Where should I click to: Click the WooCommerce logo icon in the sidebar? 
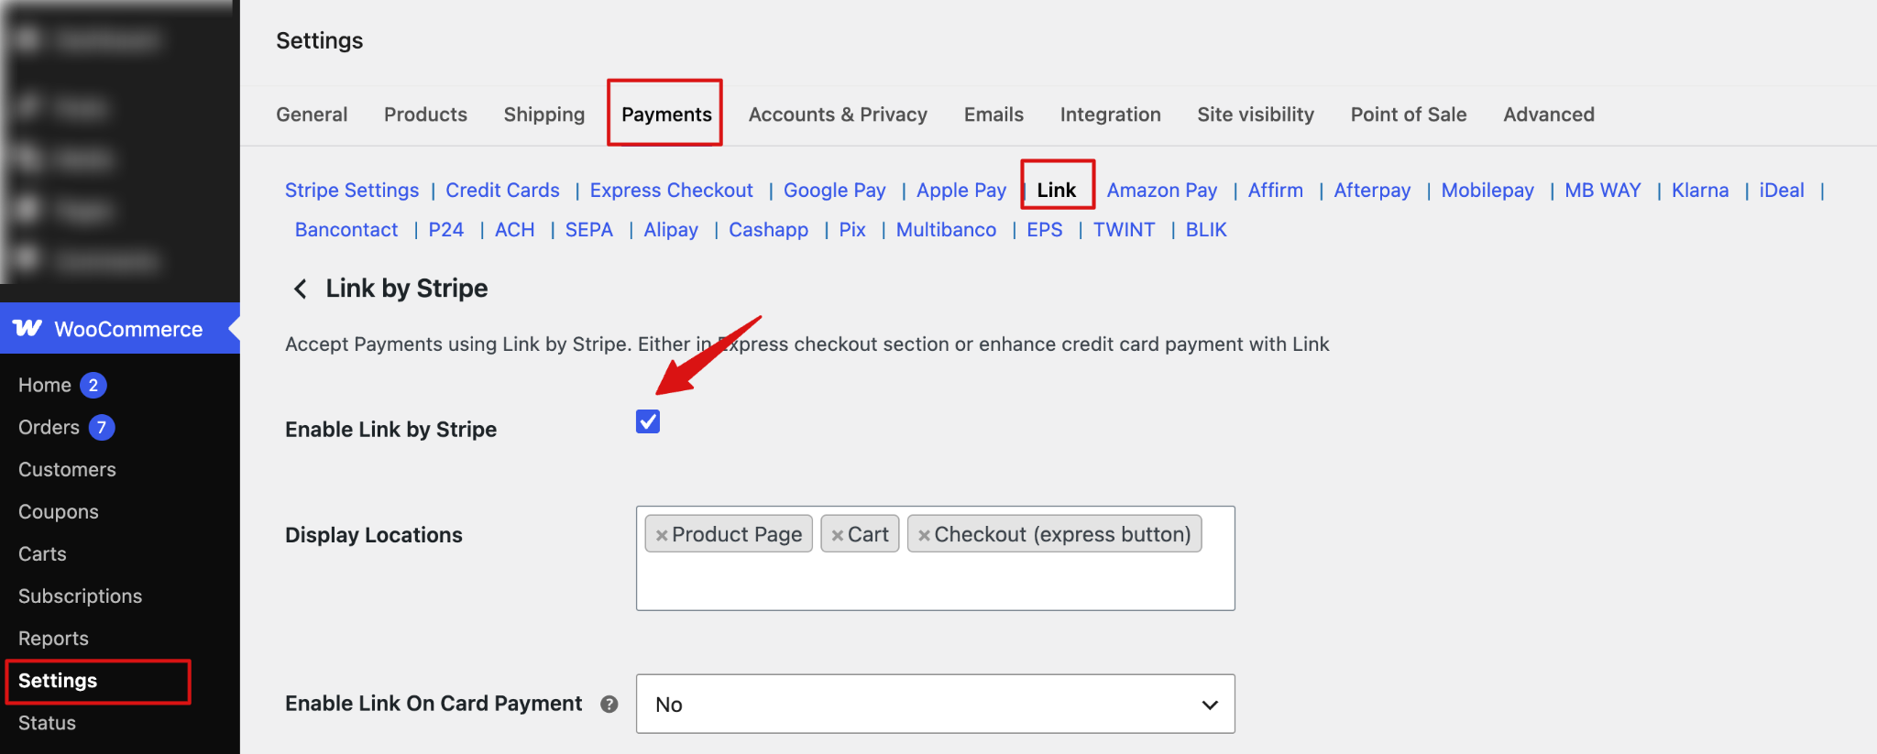[27, 328]
